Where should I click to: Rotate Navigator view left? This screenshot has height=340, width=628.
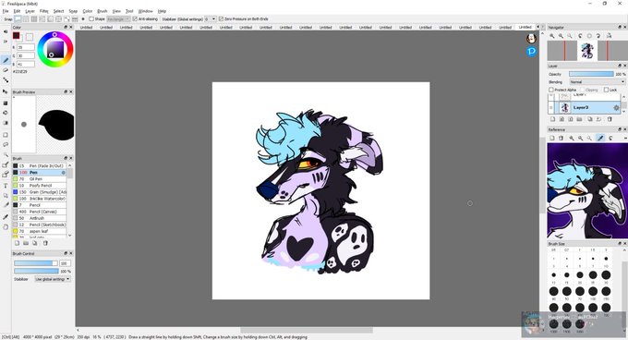(x=580, y=36)
